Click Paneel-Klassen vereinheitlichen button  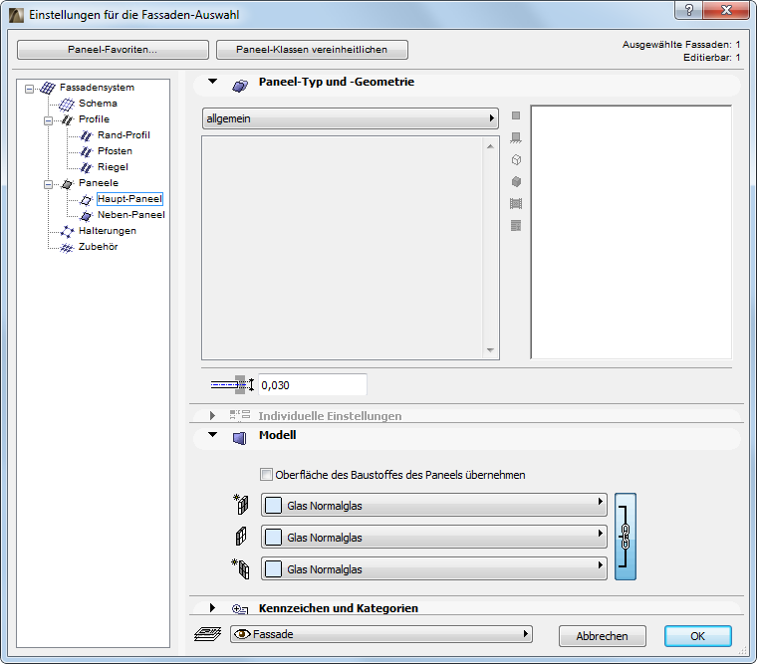point(312,50)
